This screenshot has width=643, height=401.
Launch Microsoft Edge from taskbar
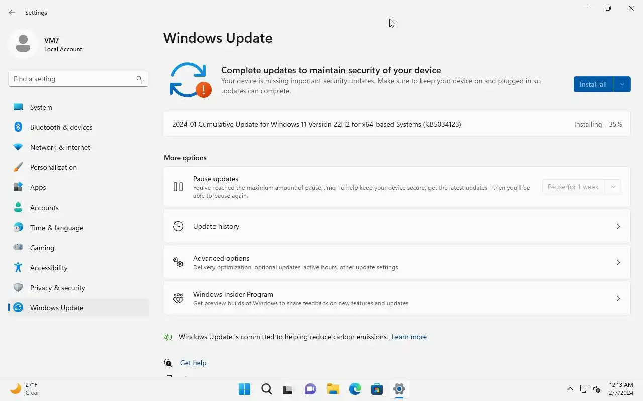pyautogui.click(x=355, y=389)
